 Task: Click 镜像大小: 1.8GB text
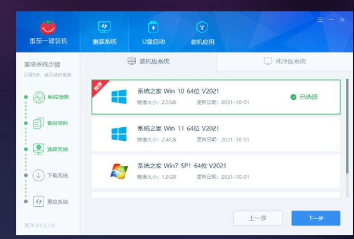[x=156, y=177]
